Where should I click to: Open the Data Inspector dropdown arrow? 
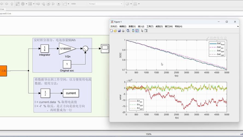click(x=68, y=4)
